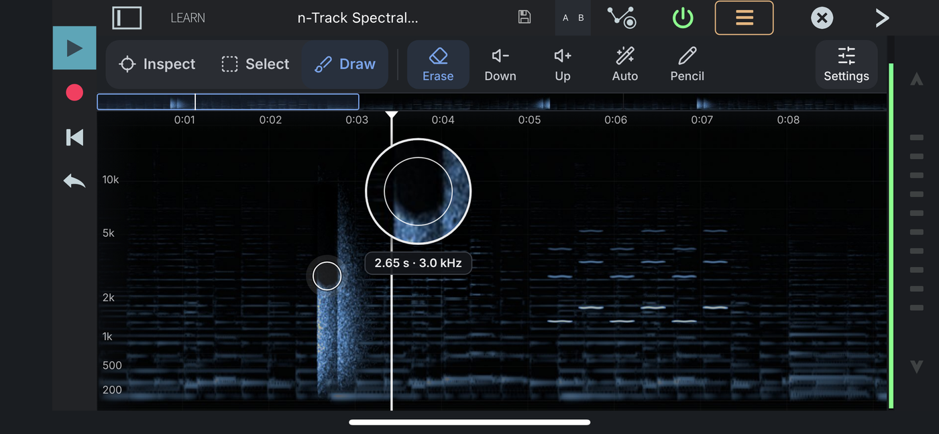Choose the Pencil tool
This screenshot has height=434, width=939.
pos(687,64)
